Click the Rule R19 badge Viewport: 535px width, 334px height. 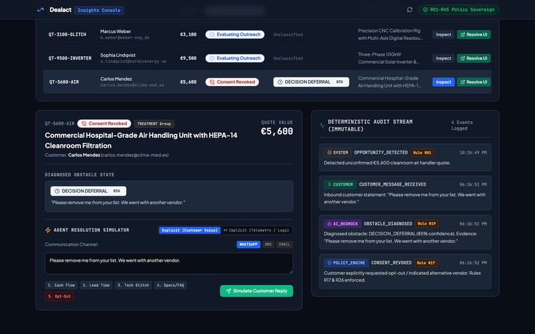point(427,224)
